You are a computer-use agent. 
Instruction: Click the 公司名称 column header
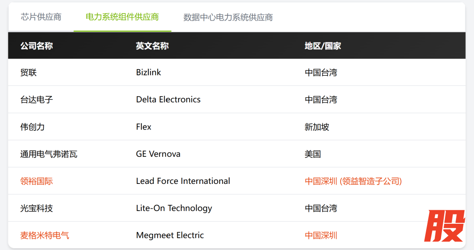tap(36, 46)
